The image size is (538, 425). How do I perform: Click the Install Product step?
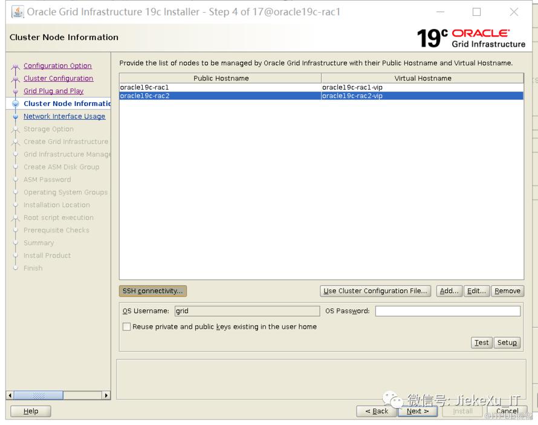47,255
